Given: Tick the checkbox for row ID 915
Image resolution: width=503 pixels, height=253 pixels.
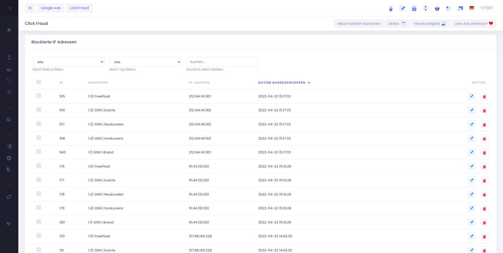Looking at the screenshot, I should (x=39, y=96).
